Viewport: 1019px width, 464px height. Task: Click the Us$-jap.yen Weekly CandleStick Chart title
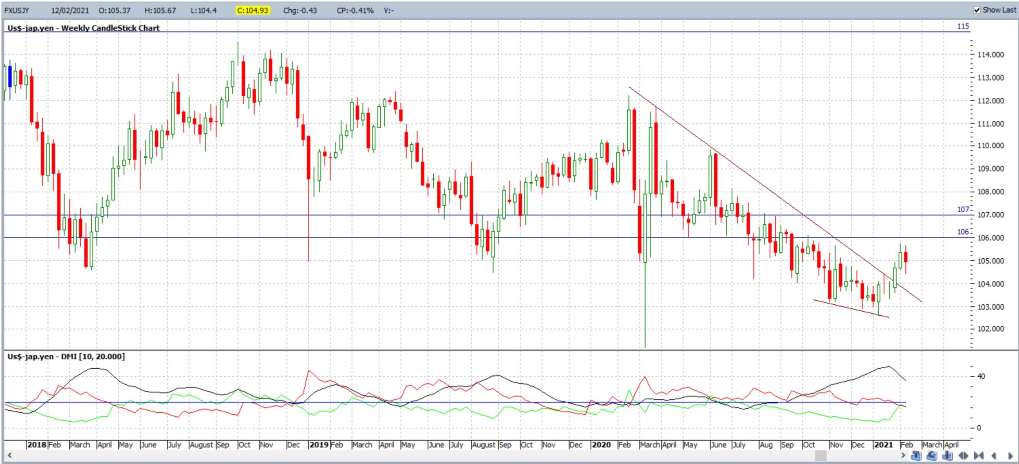click(84, 28)
